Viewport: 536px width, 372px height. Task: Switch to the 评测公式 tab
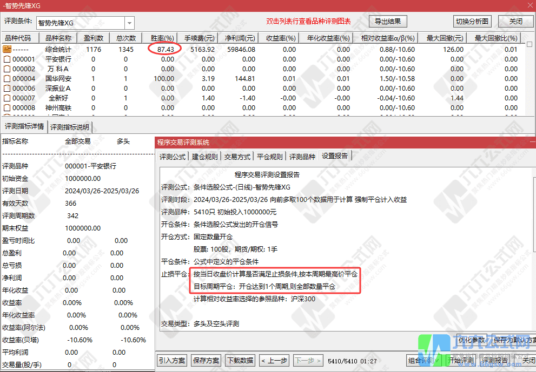(173, 155)
